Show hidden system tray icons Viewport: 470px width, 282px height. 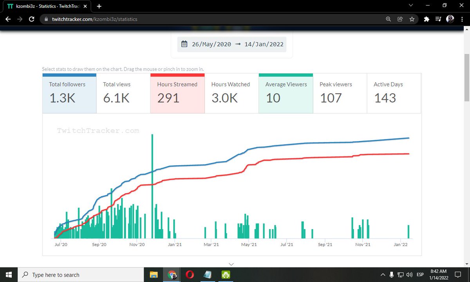[x=383, y=275]
